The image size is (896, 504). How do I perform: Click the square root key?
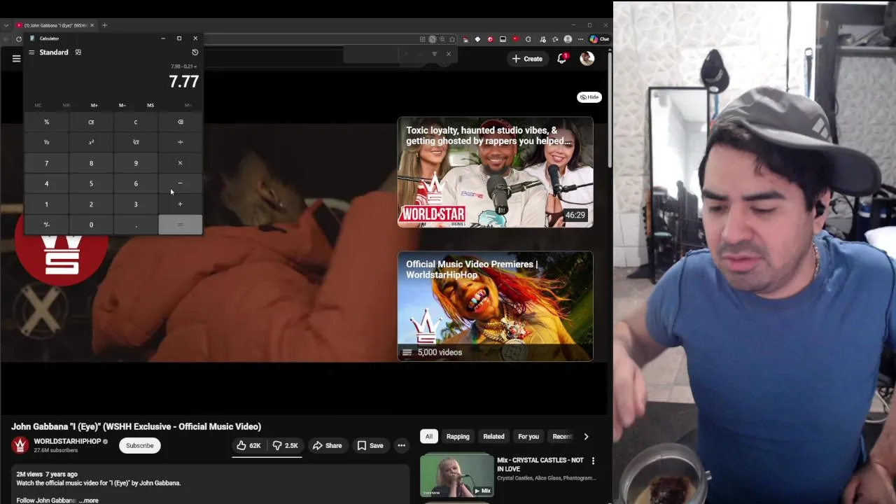click(x=136, y=142)
